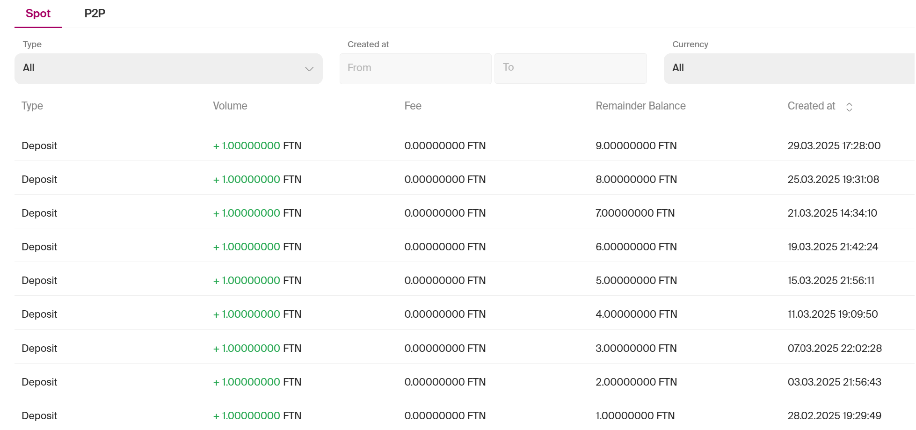Viewport: 916px width, 430px height.
Task: Click the 6.00000000 FTN remainder balance
Action: point(636,247)
